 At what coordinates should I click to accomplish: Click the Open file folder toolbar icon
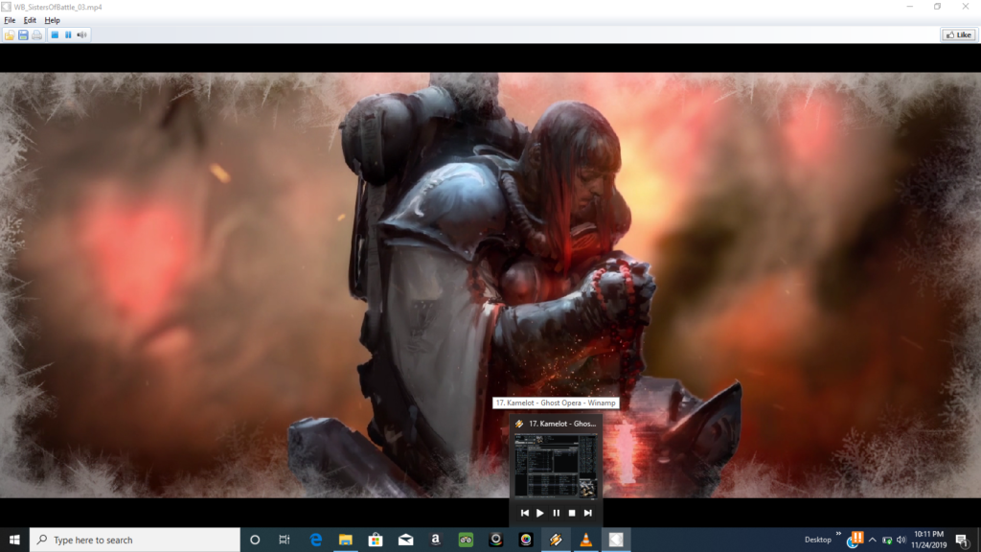point(10,35)
